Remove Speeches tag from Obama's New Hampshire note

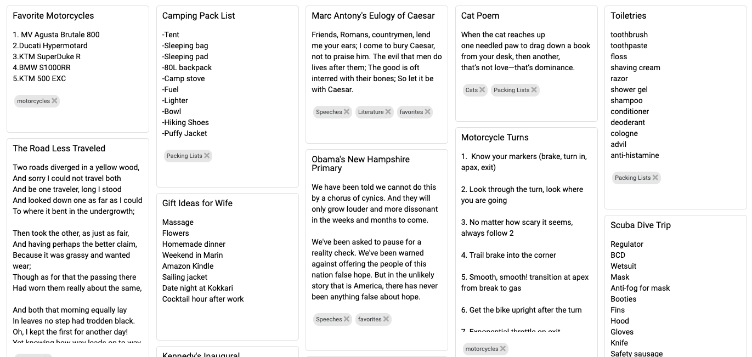347,319
